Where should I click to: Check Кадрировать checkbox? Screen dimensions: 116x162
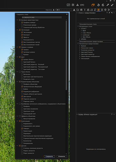coord(22,123)
